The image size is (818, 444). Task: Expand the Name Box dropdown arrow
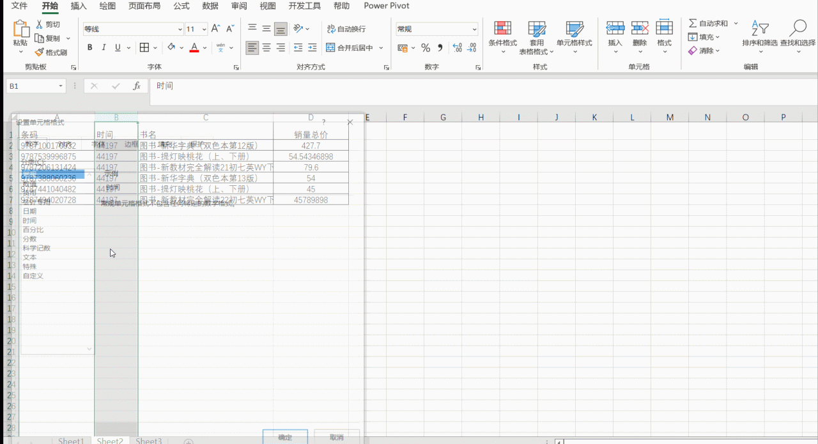pyautogui.click(x=61, y=86)
